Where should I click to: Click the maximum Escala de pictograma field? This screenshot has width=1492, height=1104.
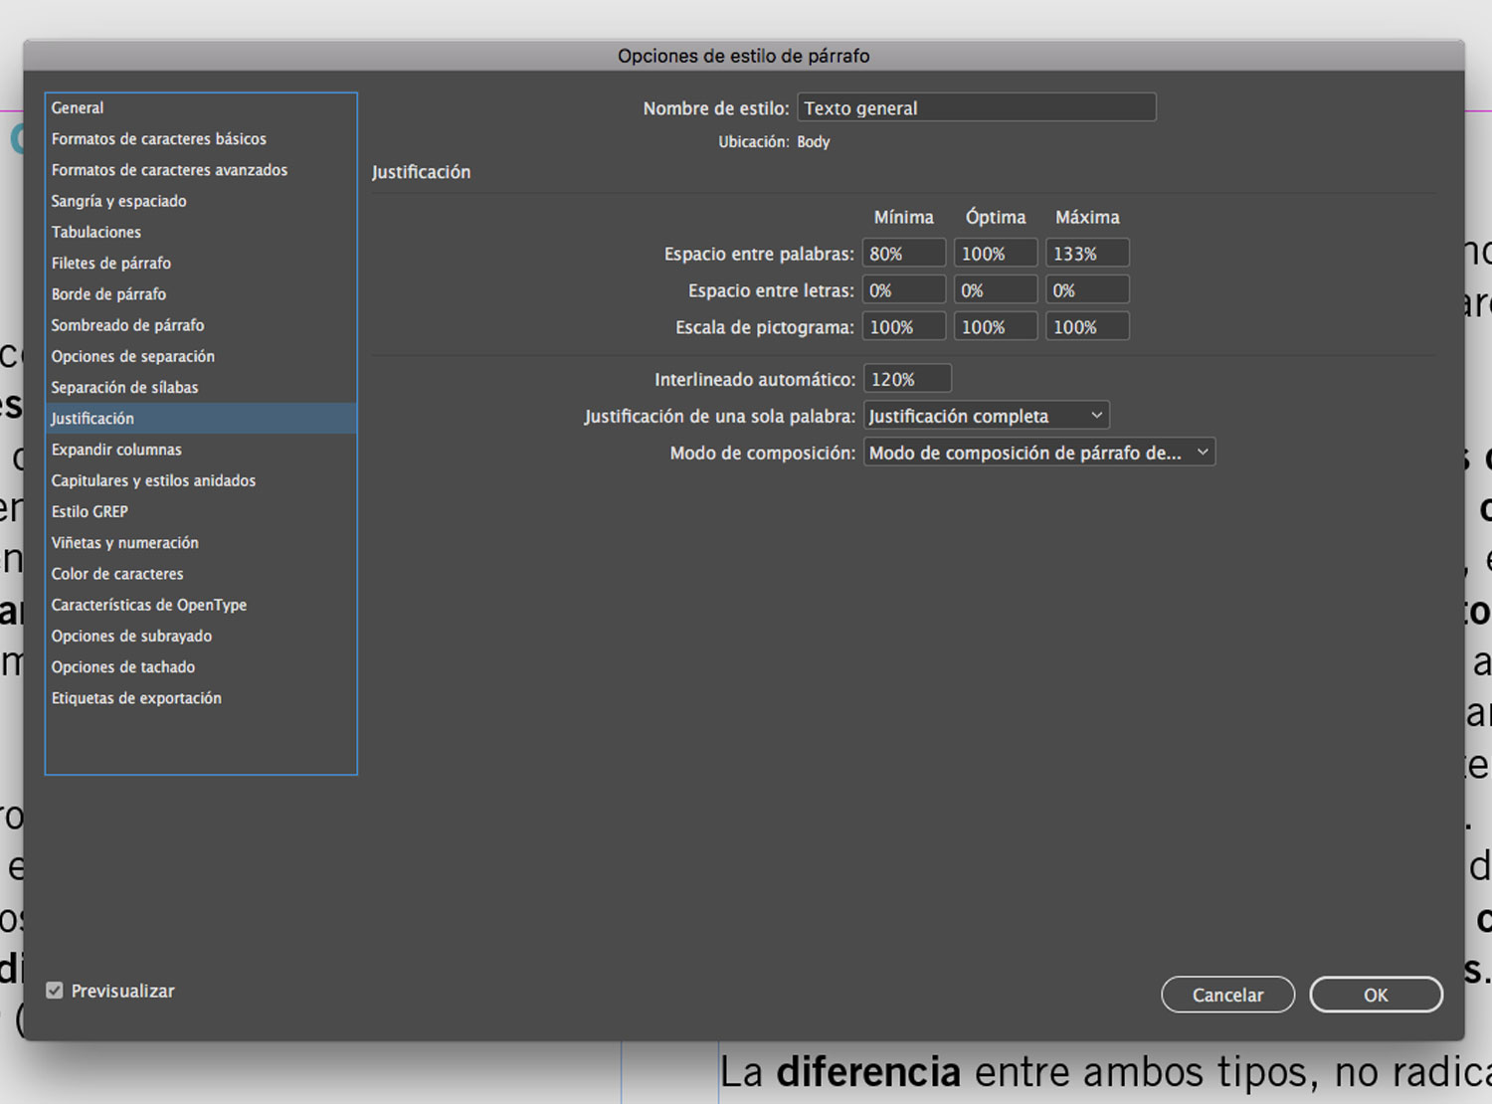1087,327
